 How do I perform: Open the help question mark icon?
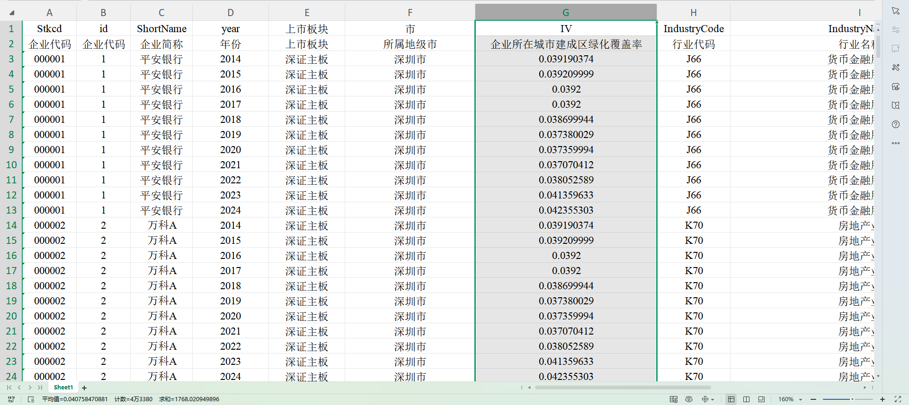point(895,124)
